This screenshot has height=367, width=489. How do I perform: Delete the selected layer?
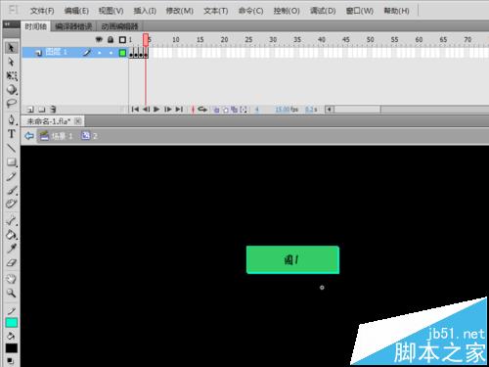pos(53,110)
